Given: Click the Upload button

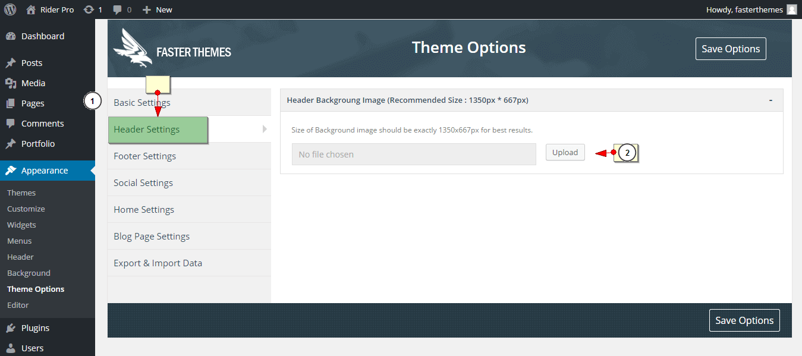Looking at the screenshot, I should click(565, 152).
